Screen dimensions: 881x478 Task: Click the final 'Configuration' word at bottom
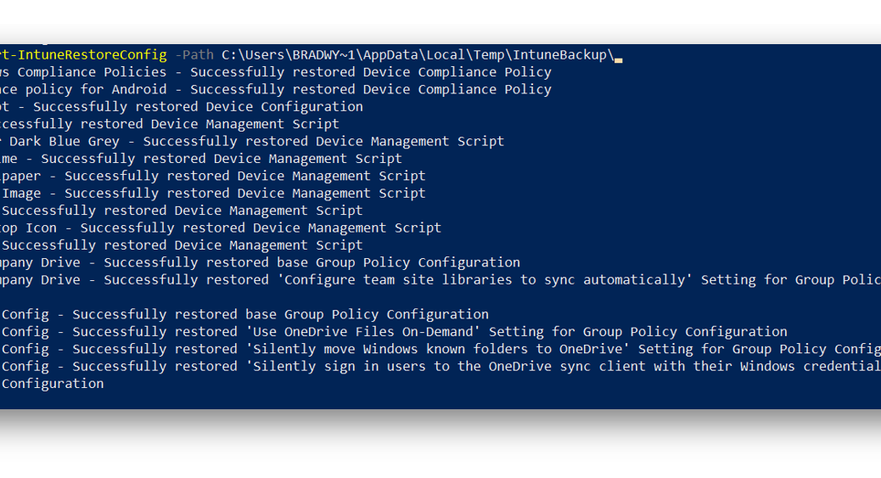tap(53, 384)
